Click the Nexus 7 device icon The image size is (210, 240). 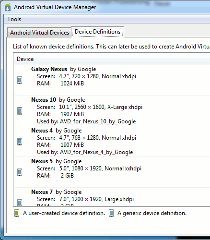pyautogui.click(x=20, y=203)
